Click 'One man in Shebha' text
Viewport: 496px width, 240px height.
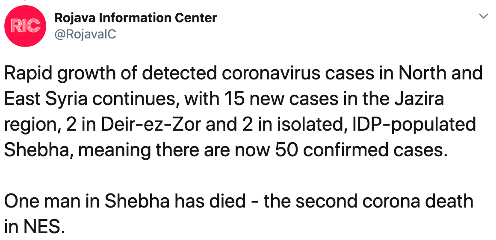coord(87,202)
